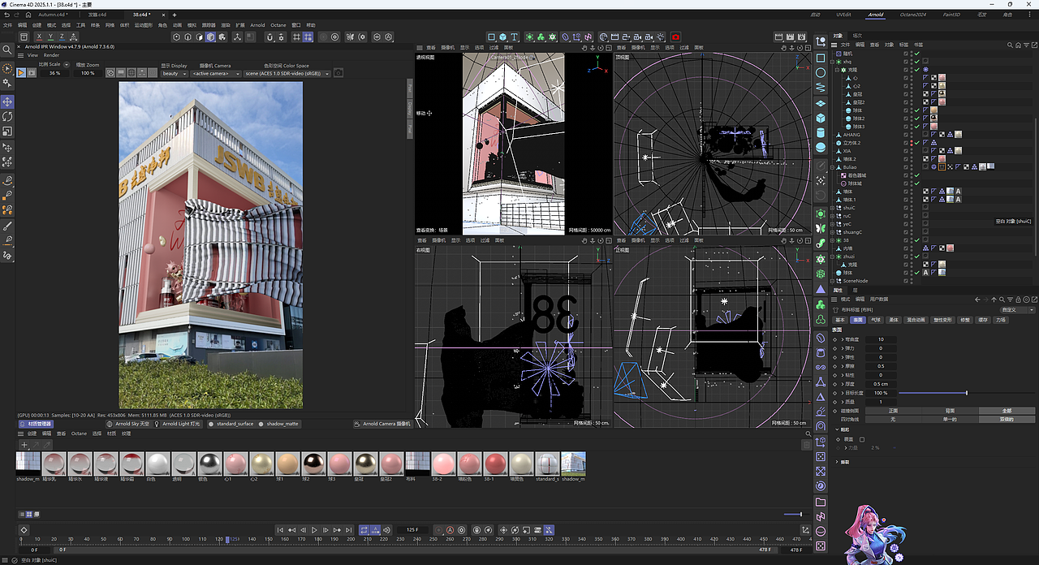Viewport: 1039px width, 565px height.
Task: Click the 单一的 option button
Action: point(950,420)
